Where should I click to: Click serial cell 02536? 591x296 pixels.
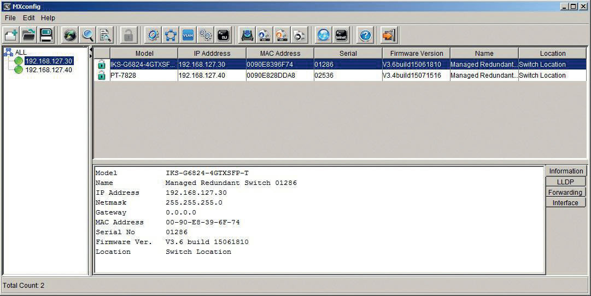coord(348,76)
